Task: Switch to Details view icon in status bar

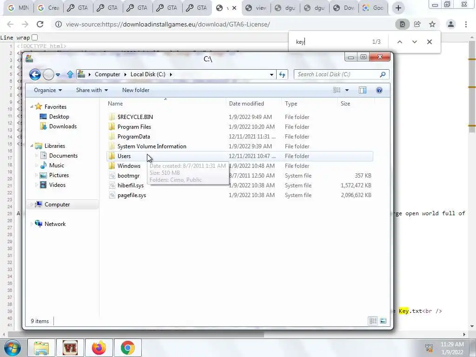Action: (x=373, y=321)
